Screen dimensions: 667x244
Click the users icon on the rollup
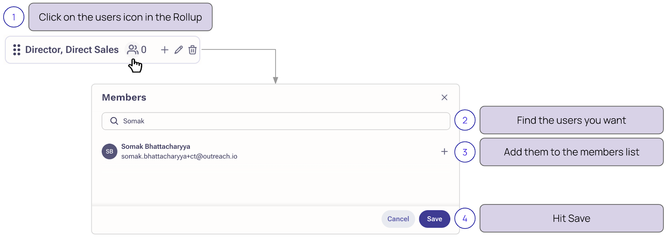point(133,50)
